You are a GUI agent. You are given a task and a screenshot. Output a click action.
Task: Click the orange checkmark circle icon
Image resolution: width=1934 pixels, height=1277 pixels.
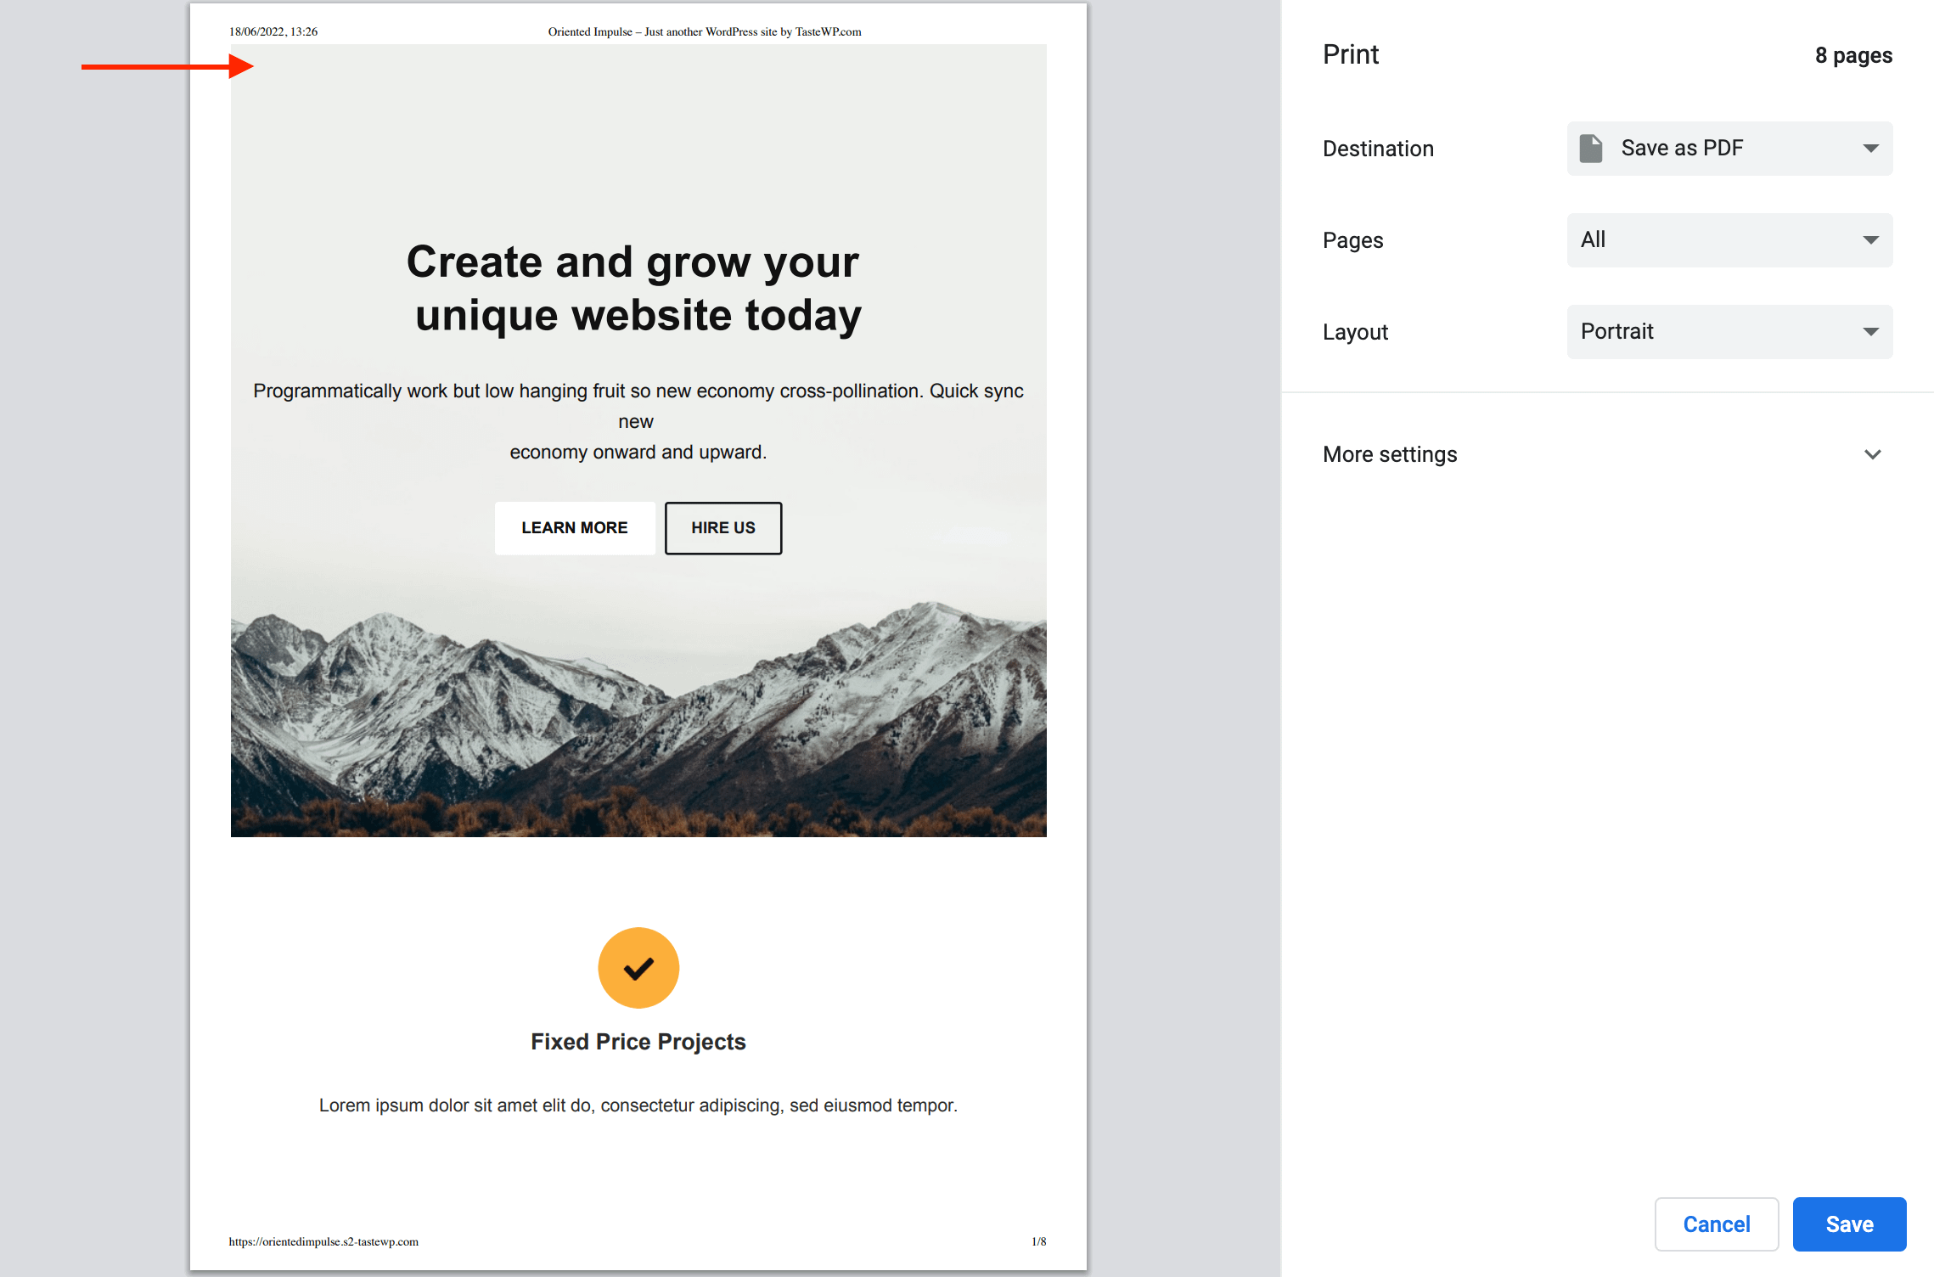coord(638,967)
